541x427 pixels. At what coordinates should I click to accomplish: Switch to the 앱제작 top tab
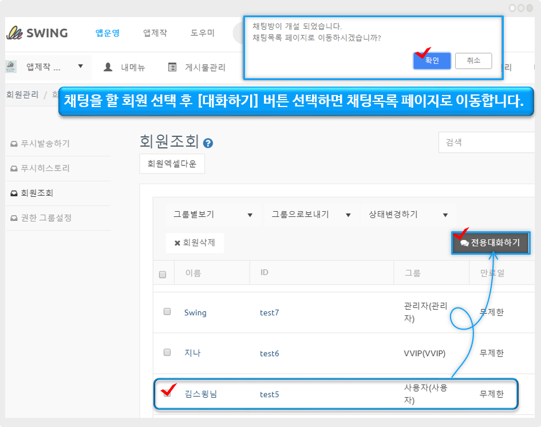point(155,33)
